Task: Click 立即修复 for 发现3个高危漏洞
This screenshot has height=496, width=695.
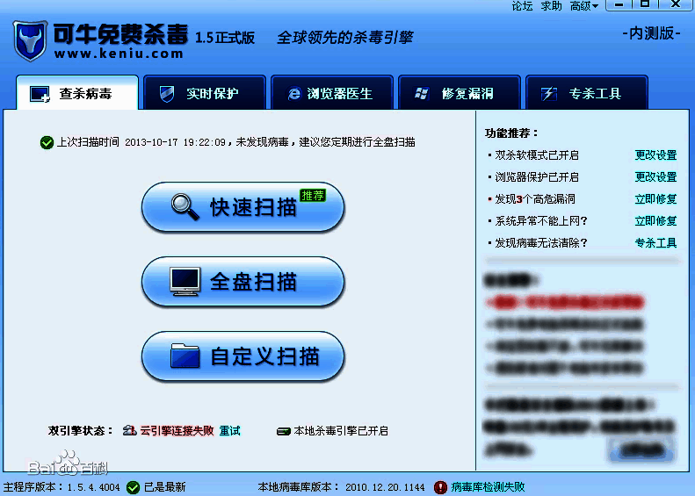Action: (655, 199)
